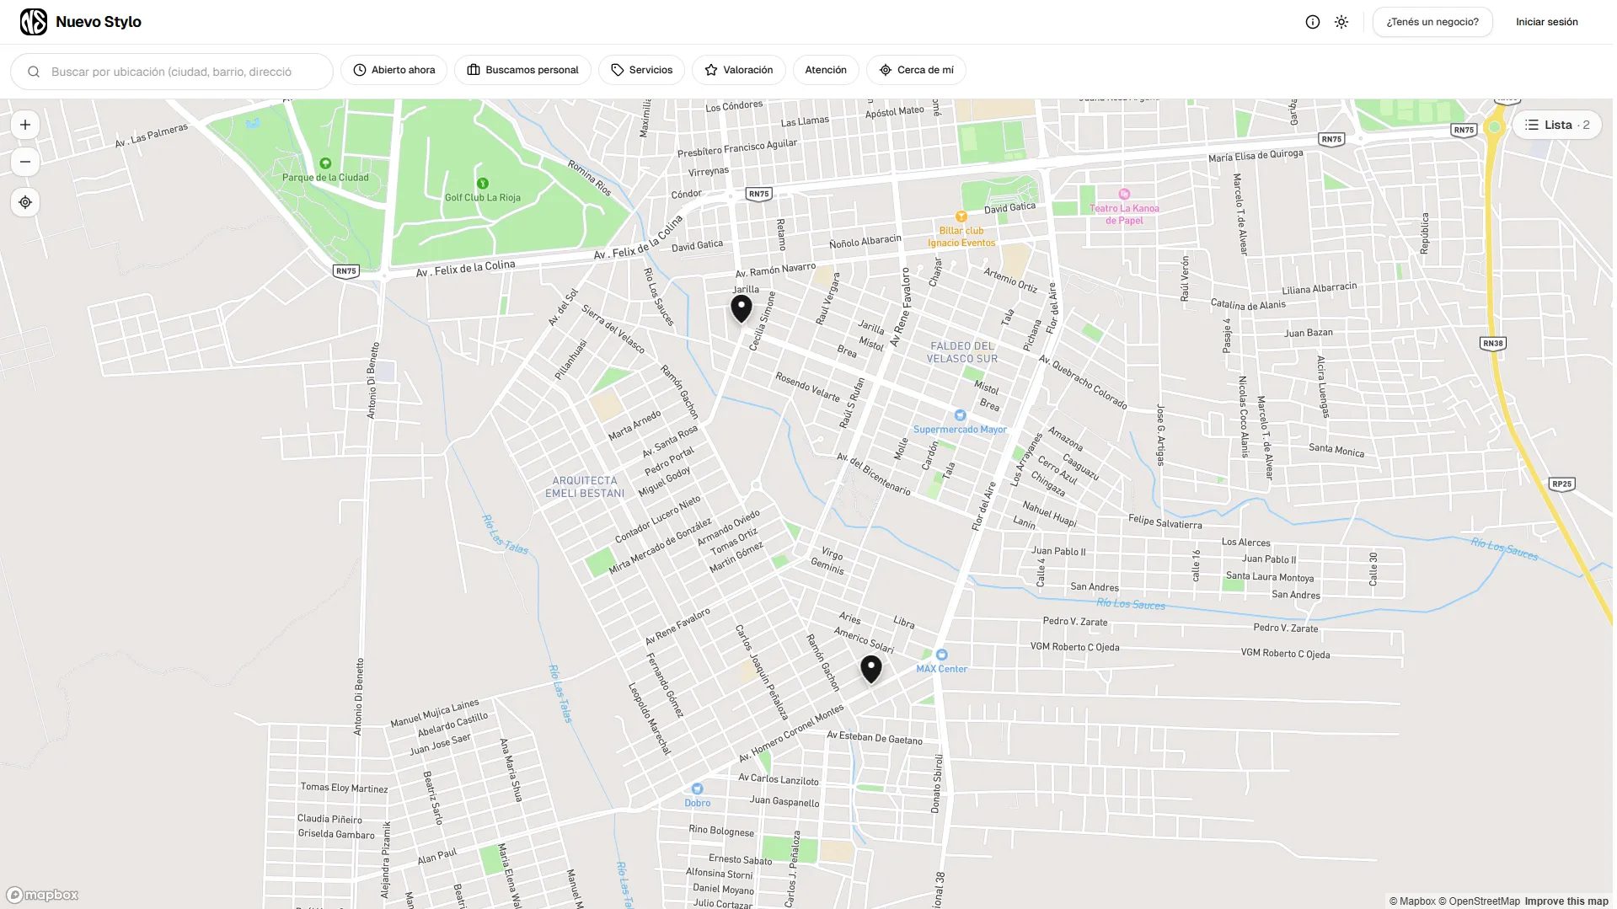Click the Av Esteban De Gaetano label
Screen dimensions: 1617x909
(875, 738)
